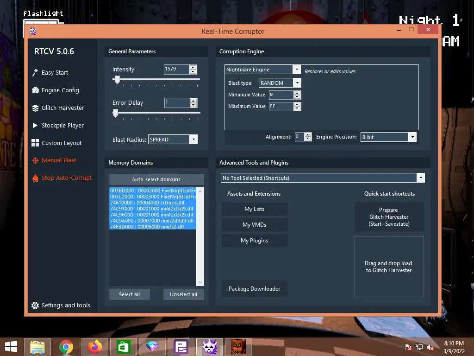Click the Settings and tools gear icon
Screen dimensions: 474x356
(x=35, y=305)
